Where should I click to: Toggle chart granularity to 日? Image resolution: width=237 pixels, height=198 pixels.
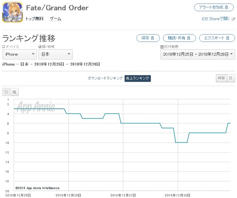click(x=231, y=78)
